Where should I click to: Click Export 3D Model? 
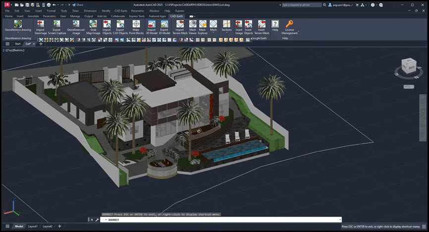pyautogui.click(x=164, y=27)
